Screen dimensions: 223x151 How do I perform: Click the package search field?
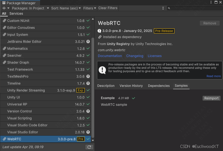(x=195, y=8)
